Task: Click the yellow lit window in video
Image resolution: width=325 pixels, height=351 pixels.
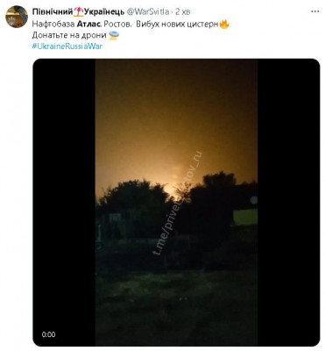Action: click(x=245, y=217)
